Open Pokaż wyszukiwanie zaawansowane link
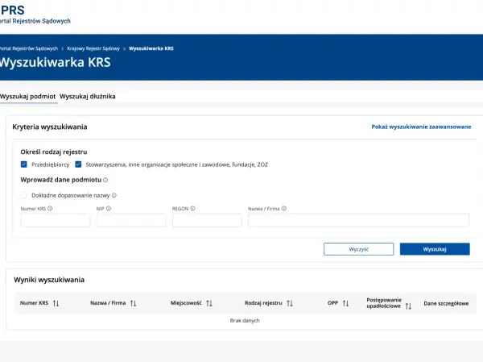Image resolution: width=483 pixels, height=362 pixels. point(421,127)
